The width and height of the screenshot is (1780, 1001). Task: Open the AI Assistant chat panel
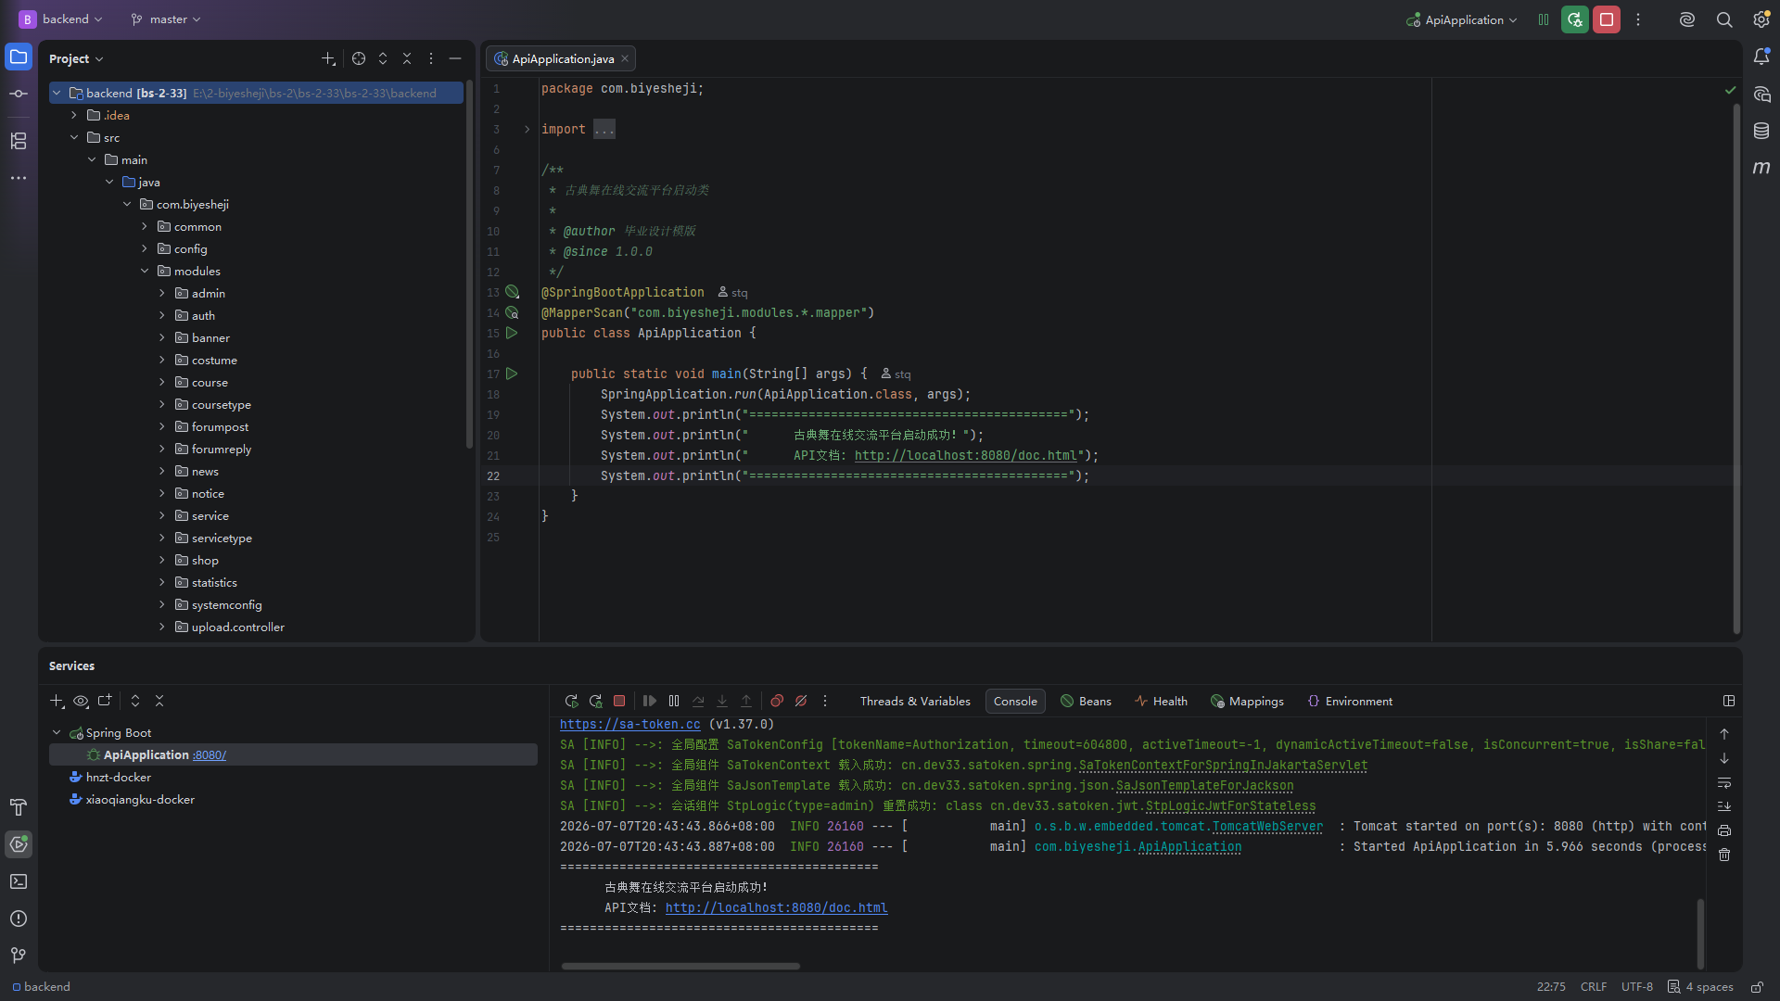pos(1761,95)
